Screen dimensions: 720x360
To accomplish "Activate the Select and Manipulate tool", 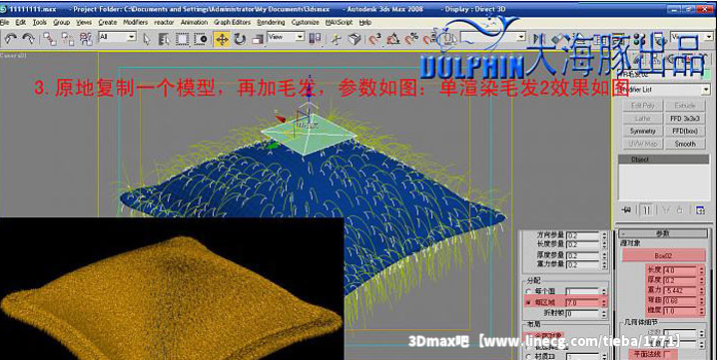I will coord(337,40).
